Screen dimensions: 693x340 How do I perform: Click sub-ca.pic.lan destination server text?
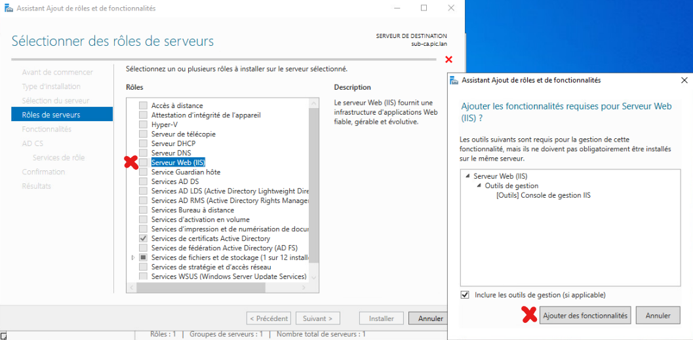point(429,43)
